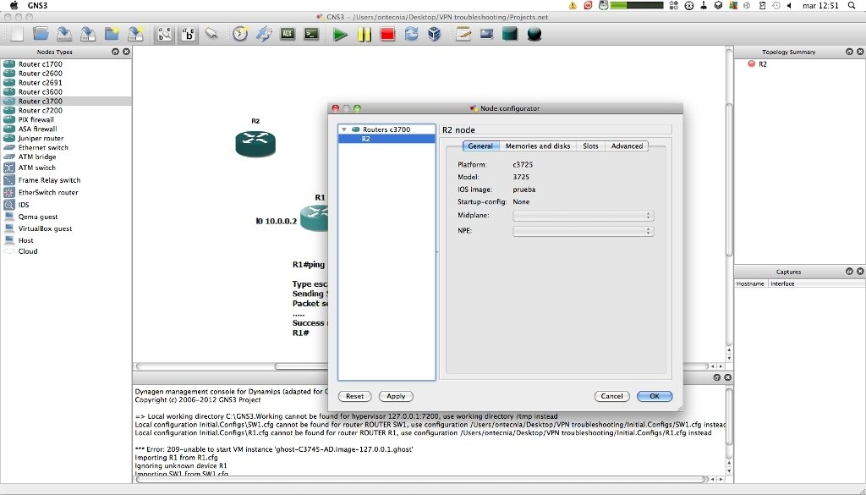Collapse the Routers c3700 tree group

pyautogui.click(x=344, y=129)
